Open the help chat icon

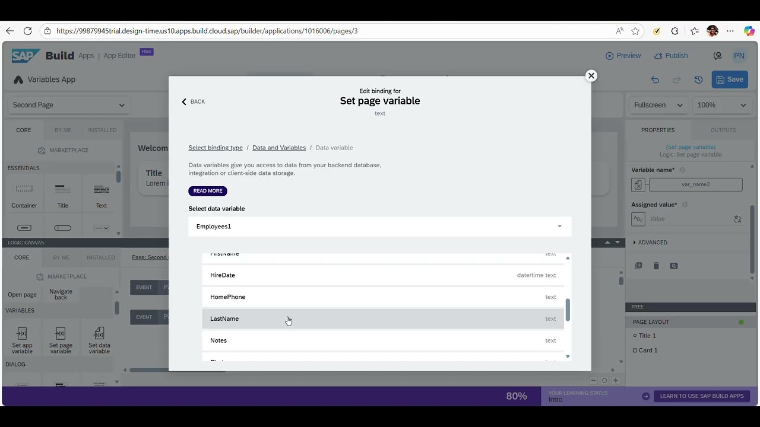[717, 56]
